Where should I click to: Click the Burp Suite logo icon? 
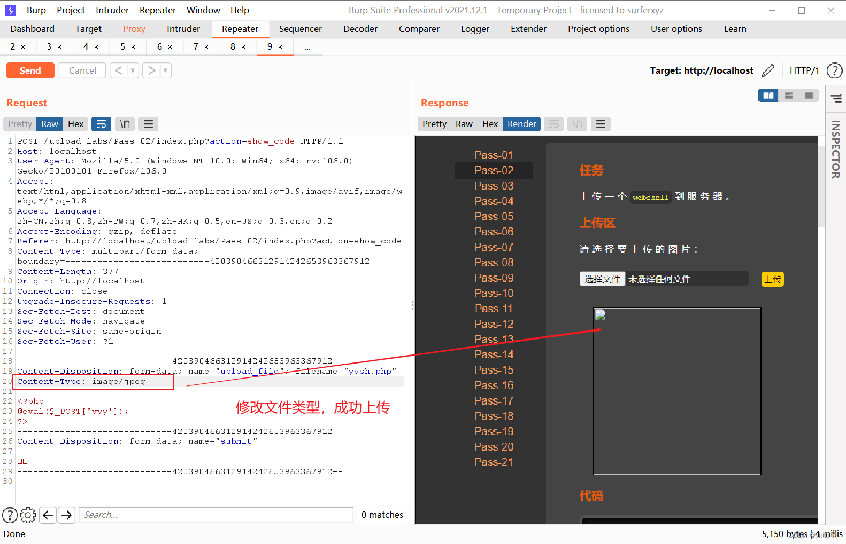[x=11, y=10]
